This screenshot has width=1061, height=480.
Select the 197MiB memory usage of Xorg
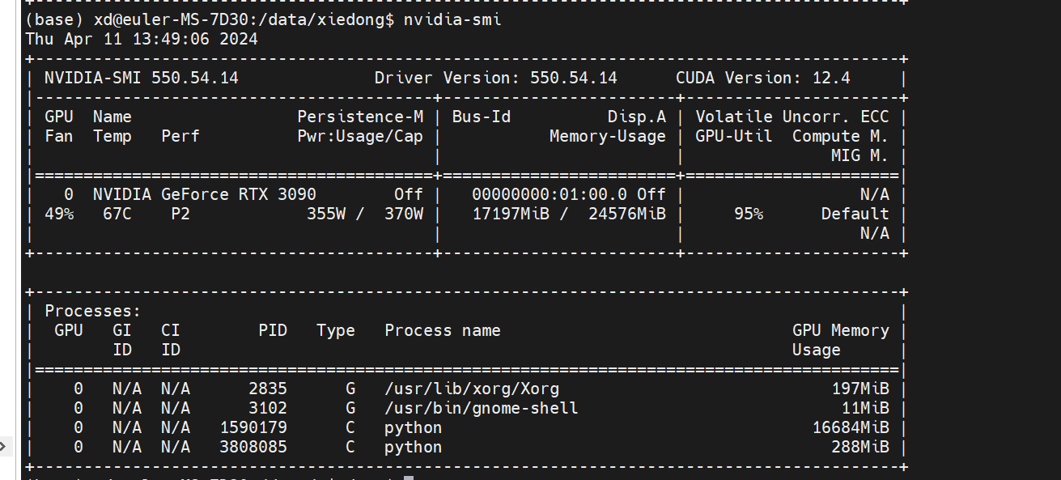[860, 389]
